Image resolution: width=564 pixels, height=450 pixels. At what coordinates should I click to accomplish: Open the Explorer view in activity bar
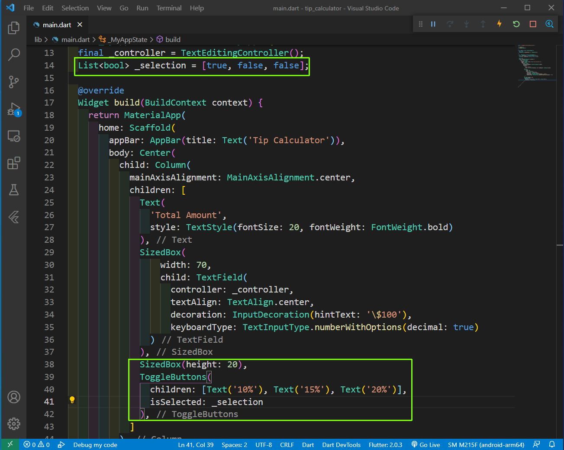coord(14,28)
